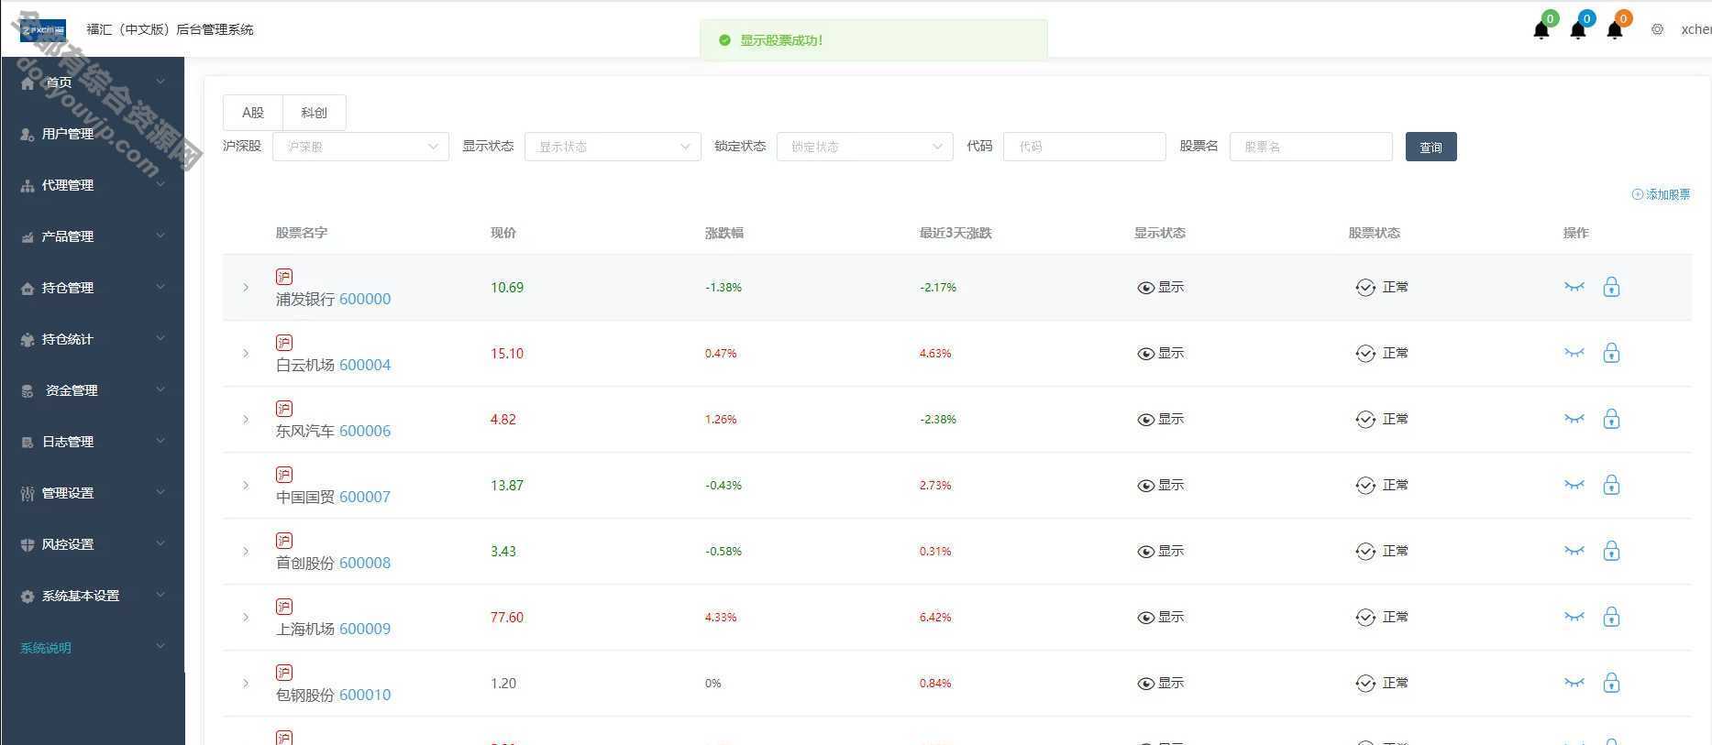Click the lock icon for 包钢股份
Viewport: 1712px width, 745px height.
tap(1611, 683)
